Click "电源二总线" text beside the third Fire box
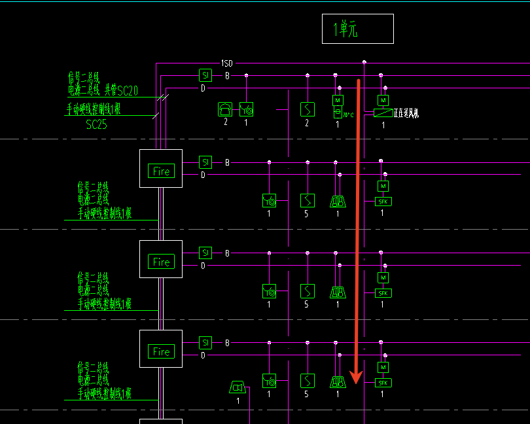The height and width of the screenshot is (424, 530). (x=93, y=380)
